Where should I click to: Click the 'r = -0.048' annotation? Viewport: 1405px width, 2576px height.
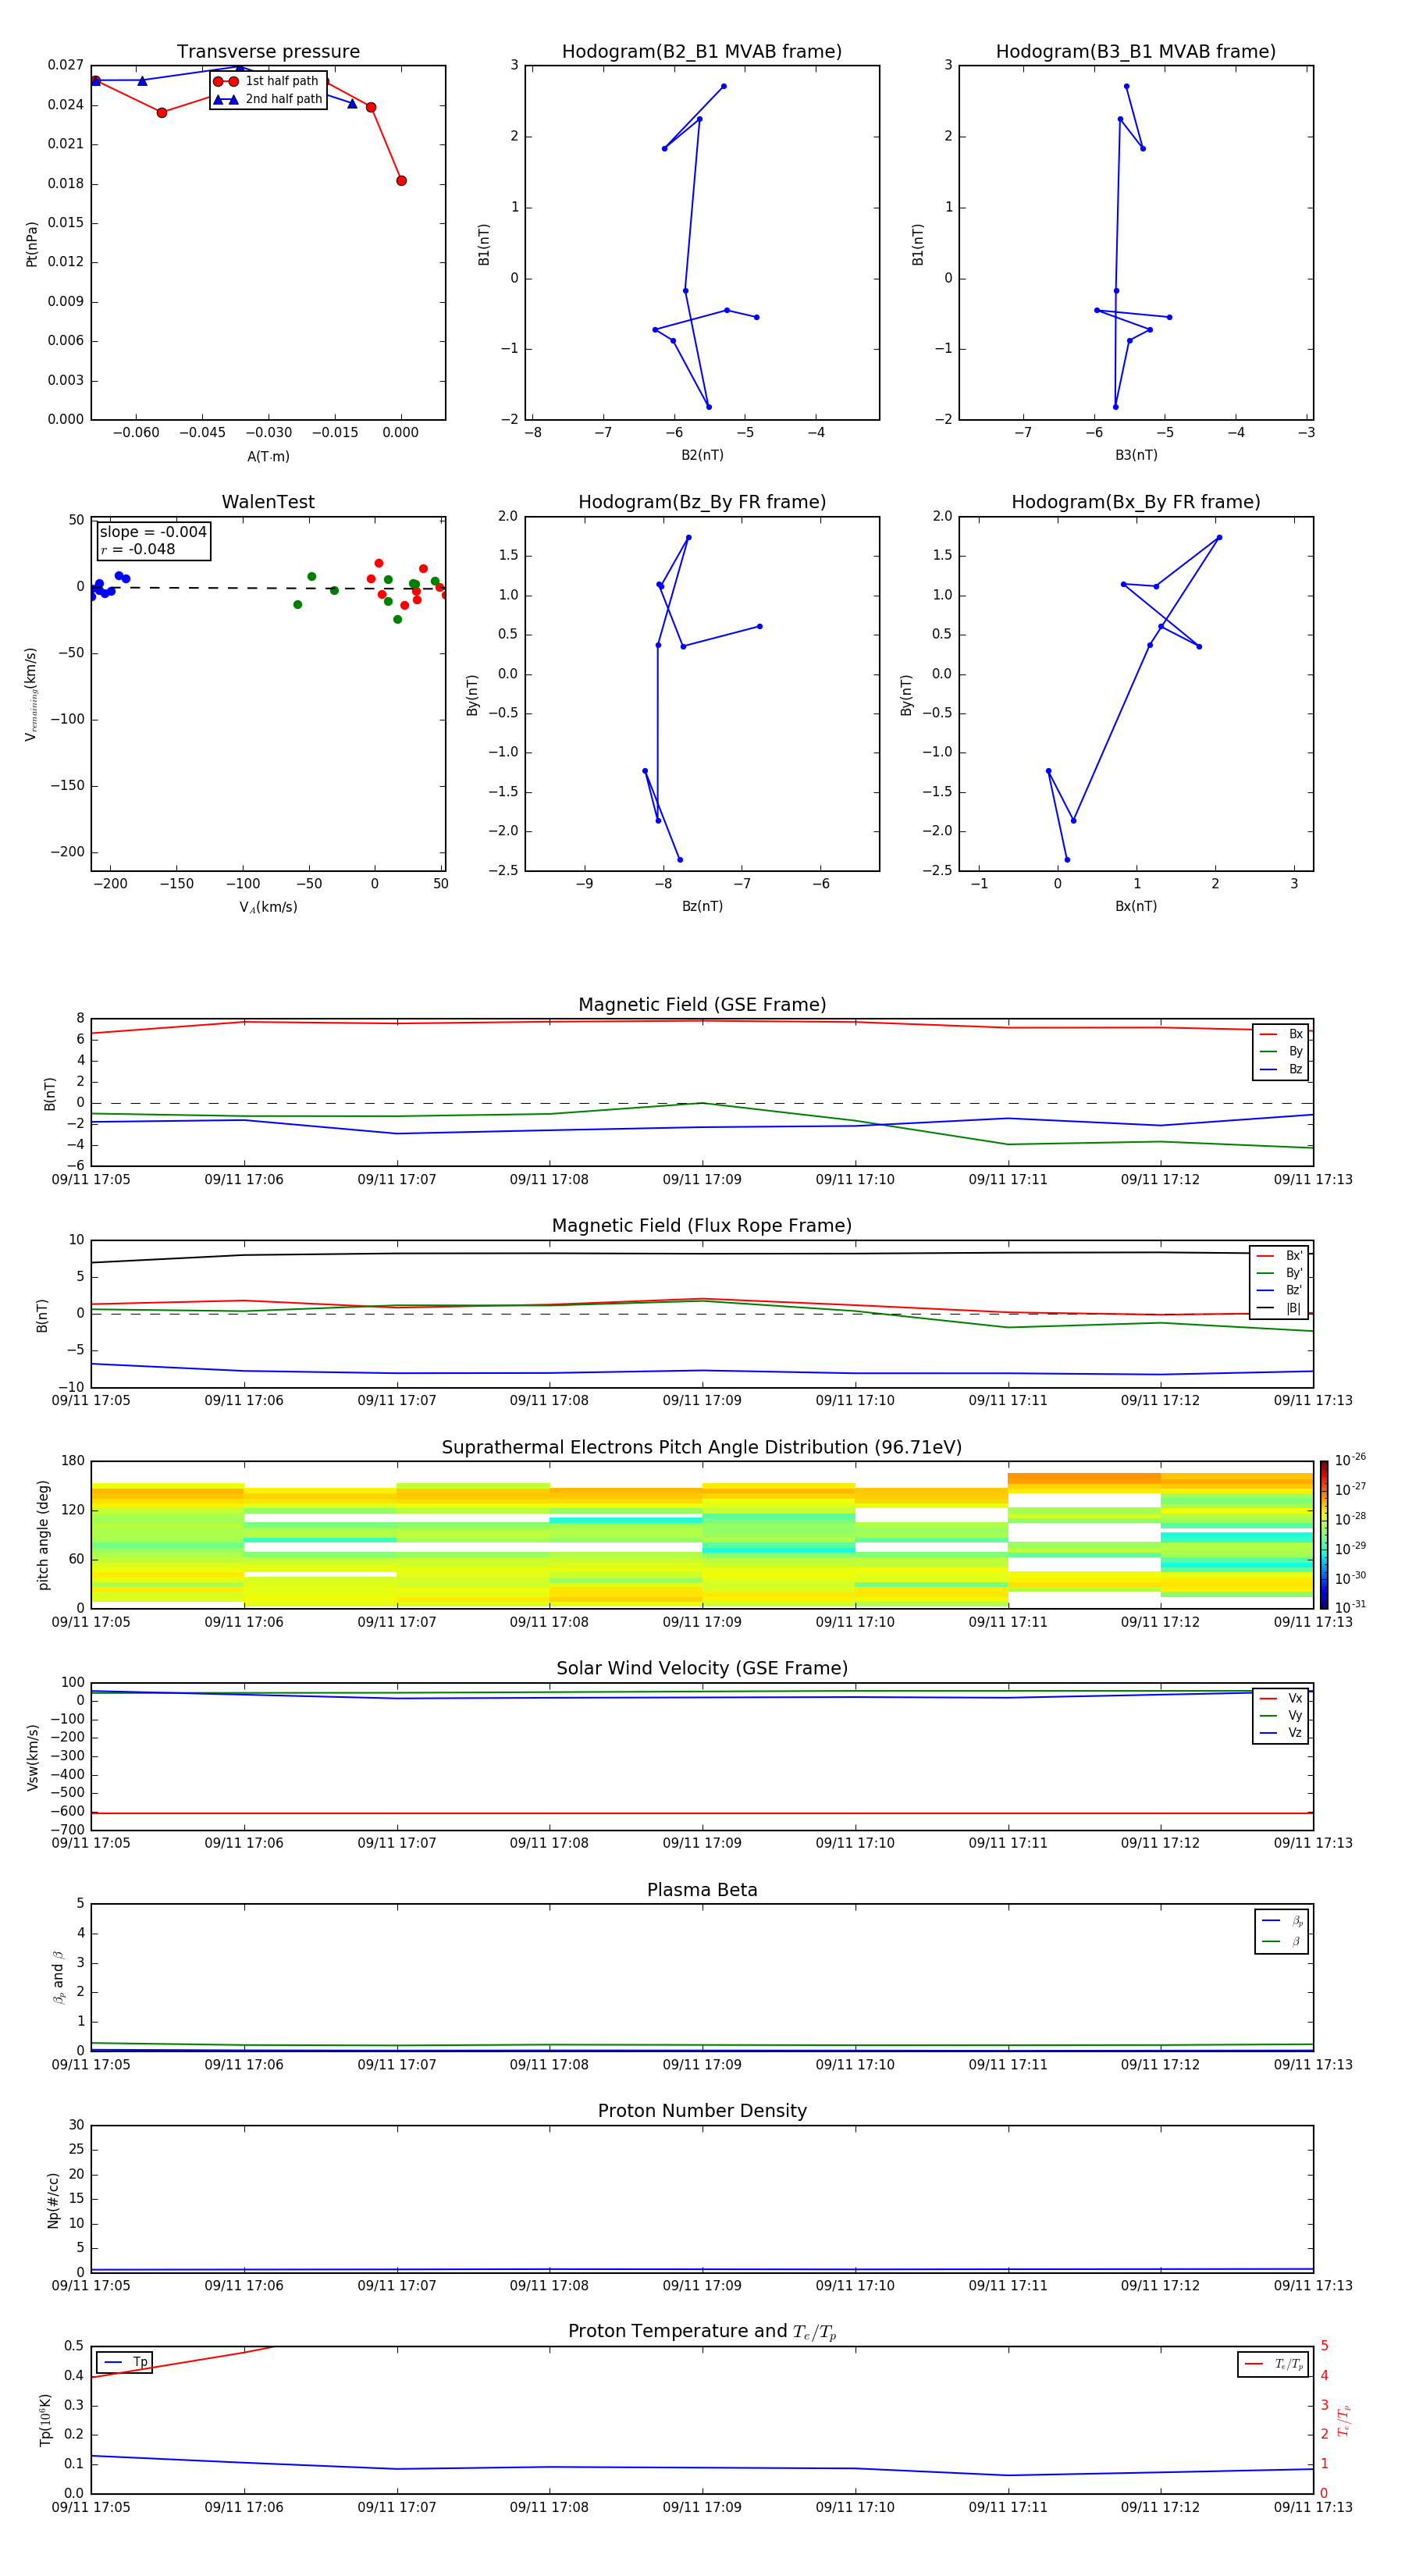138,549
